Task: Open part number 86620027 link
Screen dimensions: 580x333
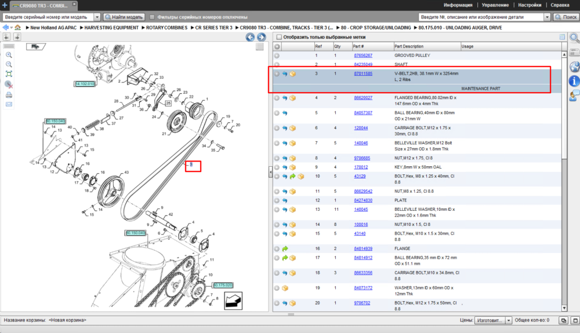Action: click(363, 98)
